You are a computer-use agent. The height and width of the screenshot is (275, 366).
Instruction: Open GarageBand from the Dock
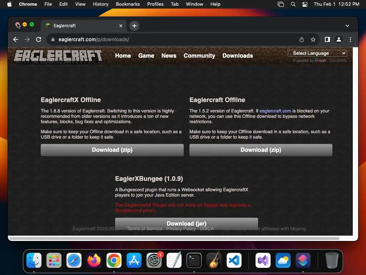click(x=214, y=260)
